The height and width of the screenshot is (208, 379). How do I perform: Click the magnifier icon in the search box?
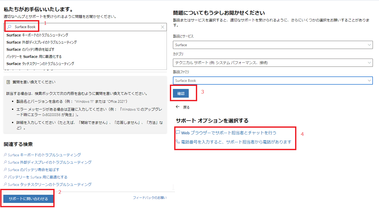click(x=9, y=27)
